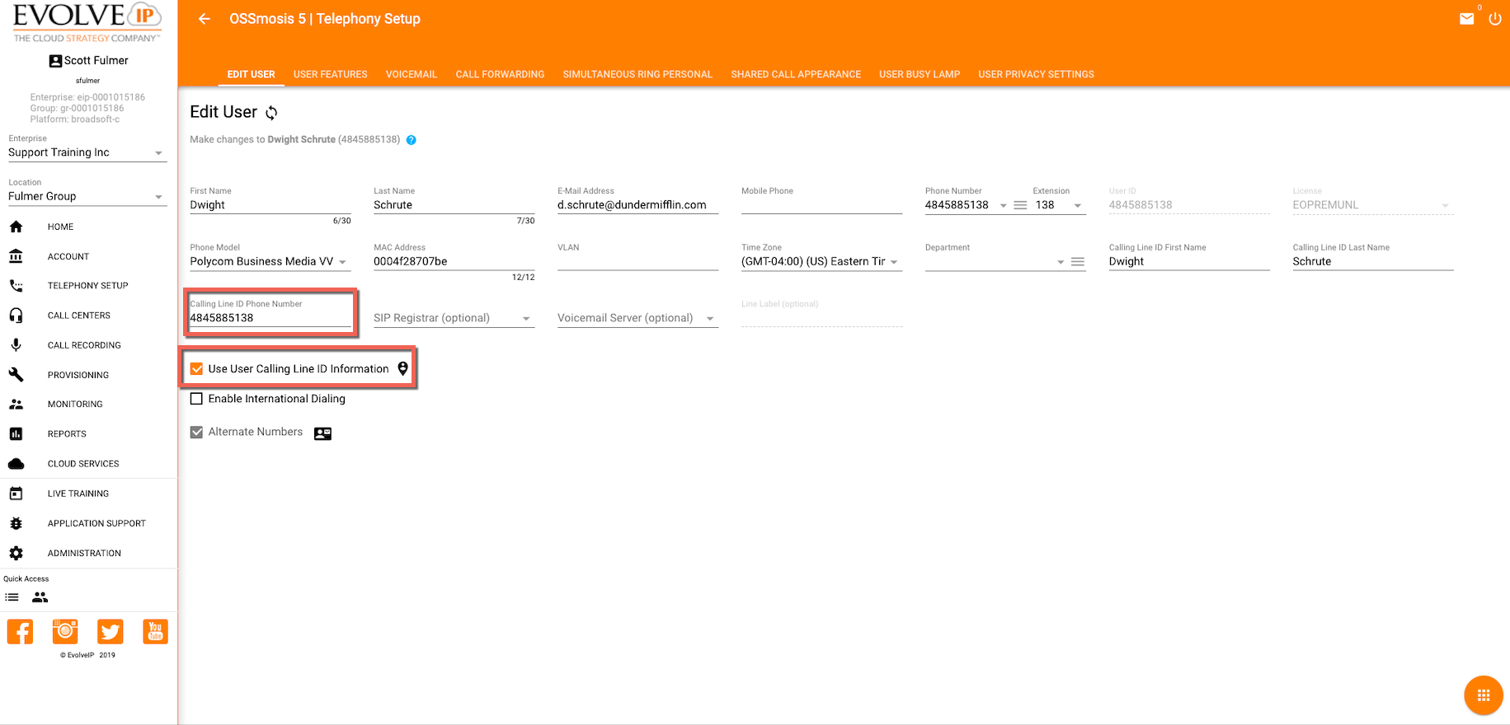Click the back arrow in header
The width and height of the screenshot is (1510, 725).
click(x=205, y=19)
